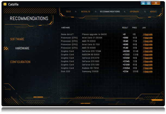166x114 pixels.
Task: Click Upgrade link for Samsung 256GB SSD
Action: [148, 71]
